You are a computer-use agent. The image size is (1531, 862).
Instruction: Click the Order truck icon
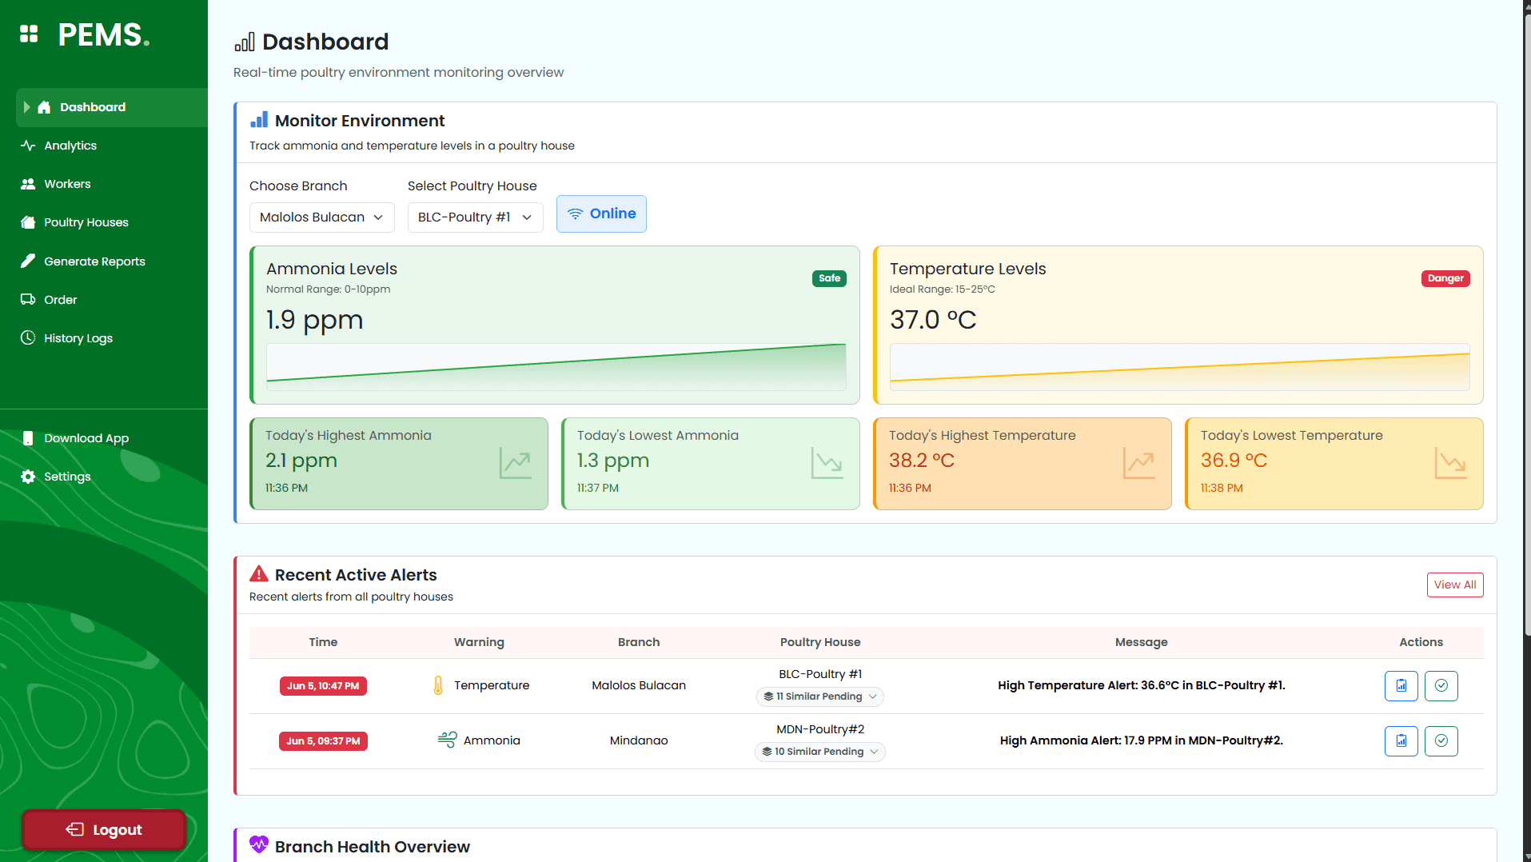click(28, 299)
